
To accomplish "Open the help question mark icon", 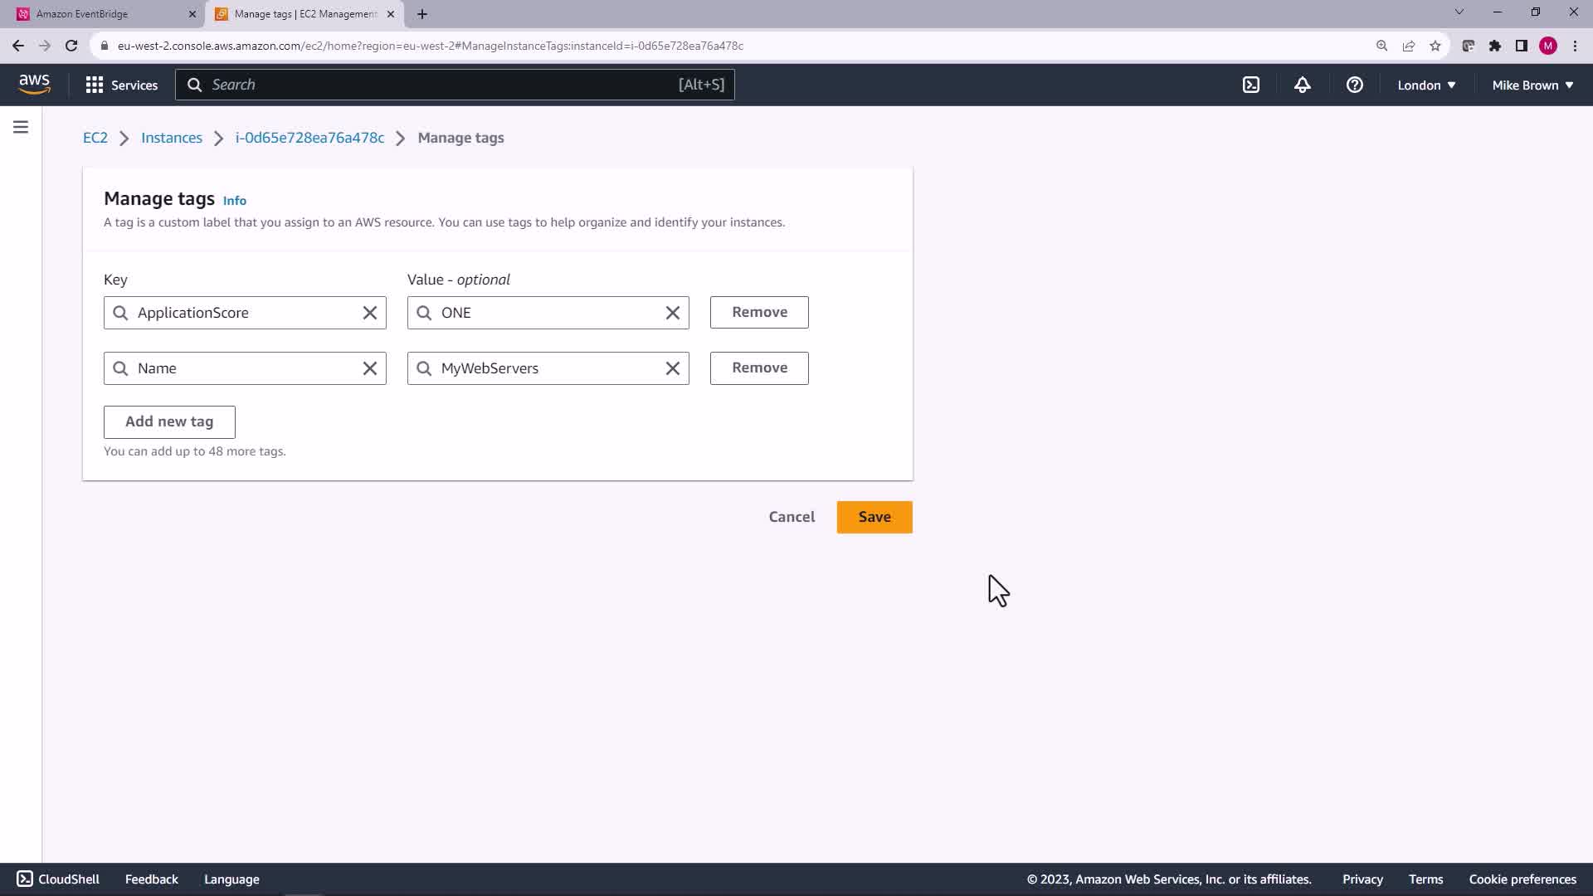I will click(x=1355, y=85).
